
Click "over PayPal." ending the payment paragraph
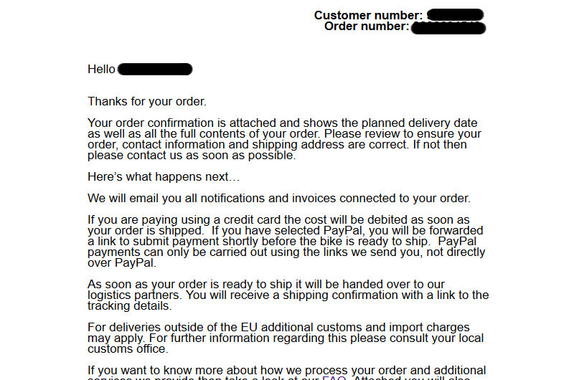[122, 263]
